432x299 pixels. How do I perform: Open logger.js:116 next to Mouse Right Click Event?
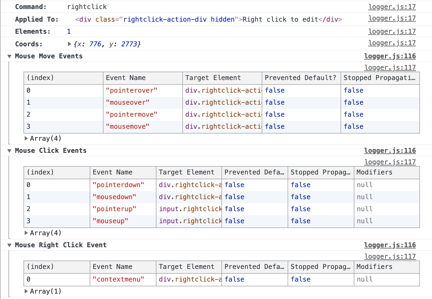click(390, 245)
